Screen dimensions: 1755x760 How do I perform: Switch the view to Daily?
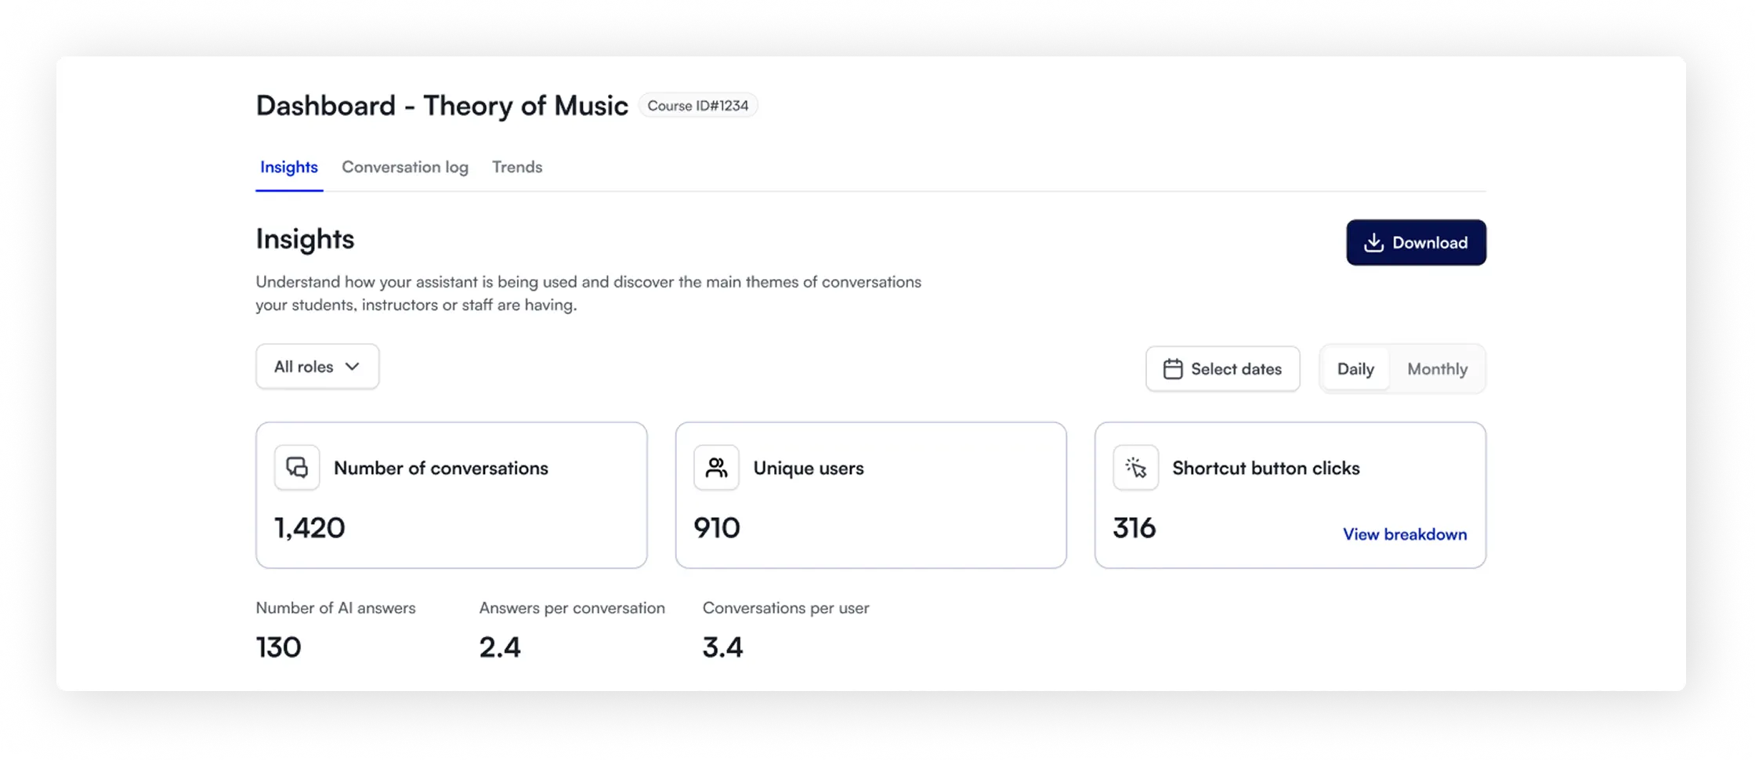[1355, 369]
